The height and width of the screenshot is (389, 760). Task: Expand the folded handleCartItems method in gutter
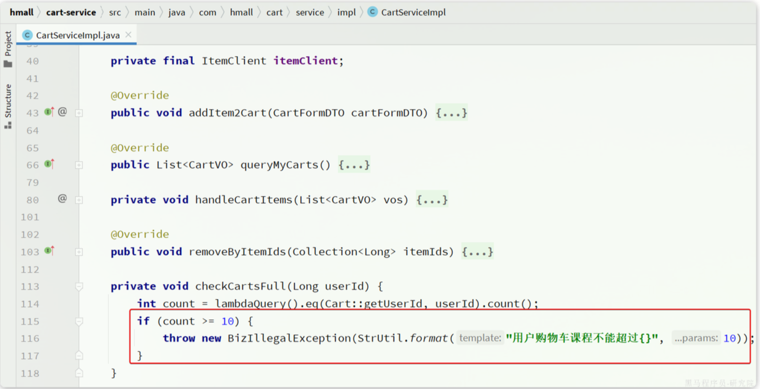tap(79, 200)
